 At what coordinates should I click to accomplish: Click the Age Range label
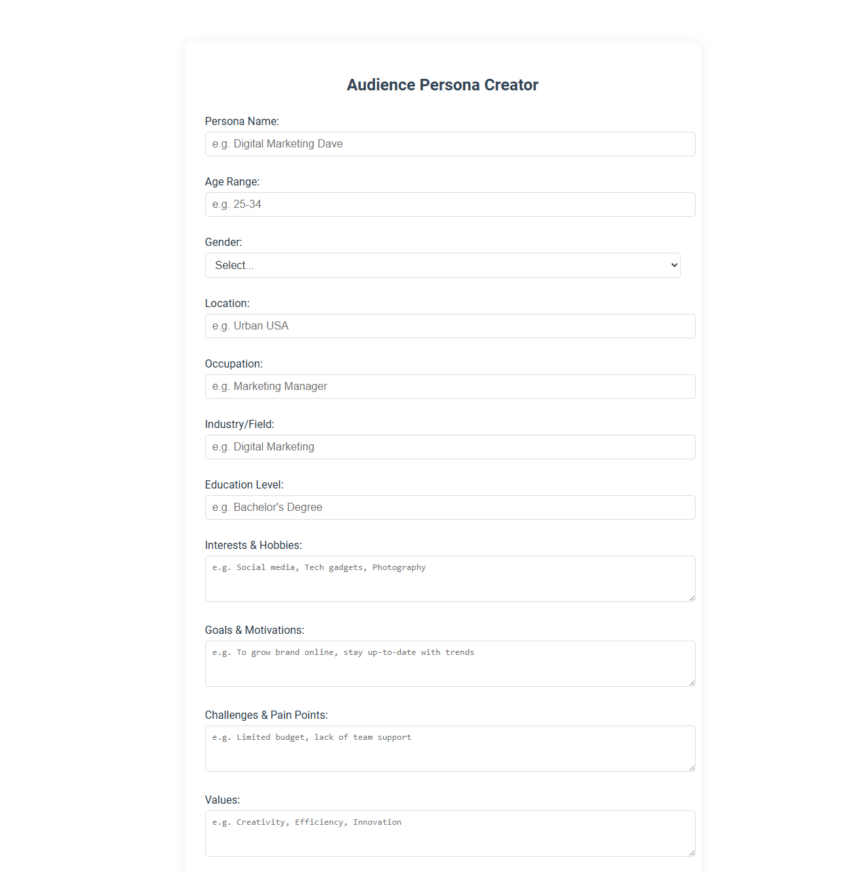pyautogui.click(x=232, y=181)
